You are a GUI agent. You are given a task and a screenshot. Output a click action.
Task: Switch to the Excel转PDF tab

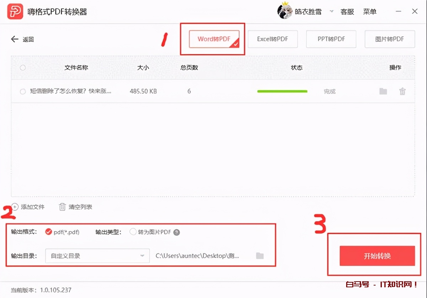point(273,39)
